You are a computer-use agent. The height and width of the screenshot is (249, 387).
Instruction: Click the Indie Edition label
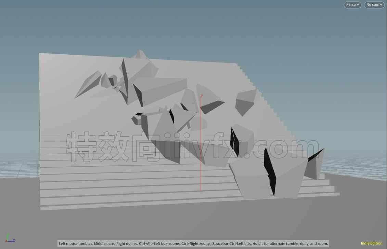coord(372,243)
